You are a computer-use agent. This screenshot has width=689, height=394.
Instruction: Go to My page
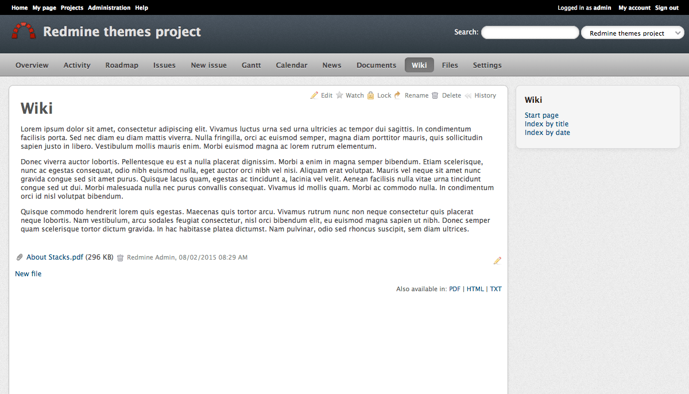tap(44, 8)
